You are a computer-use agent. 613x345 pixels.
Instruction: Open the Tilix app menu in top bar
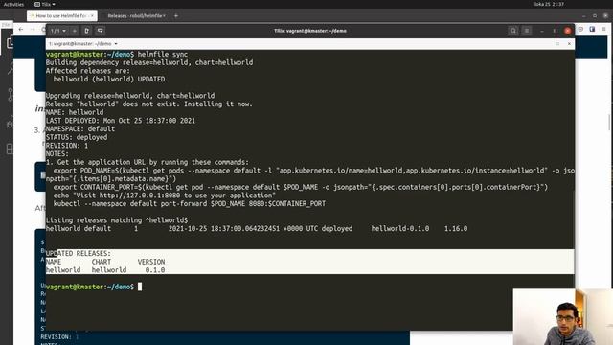45,4
